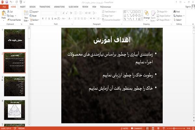This screenshot has width=195, height=130.
Task: Switch to the DESIGN tab
Action: [x=32, y=7]
